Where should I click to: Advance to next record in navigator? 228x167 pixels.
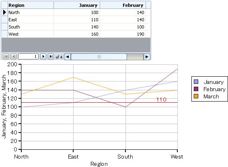pos(43,57)
